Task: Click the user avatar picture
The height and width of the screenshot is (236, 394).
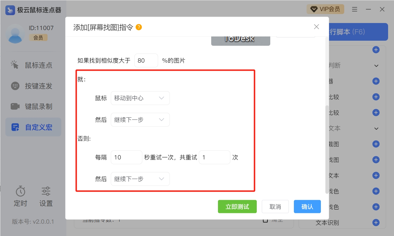Action: click(x=15, y=34)
